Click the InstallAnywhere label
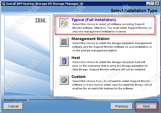The height and width of the screenshot is (113, 161). [x=15, y=100]
